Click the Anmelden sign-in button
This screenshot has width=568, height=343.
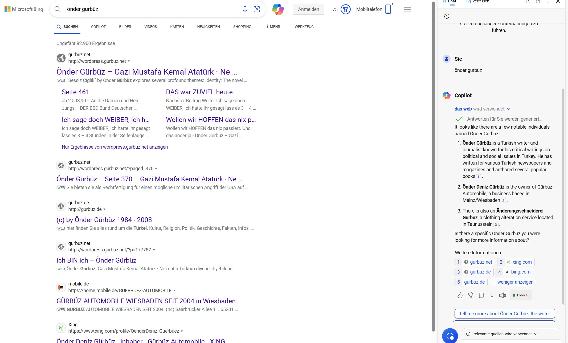click(x=309, y=9)
